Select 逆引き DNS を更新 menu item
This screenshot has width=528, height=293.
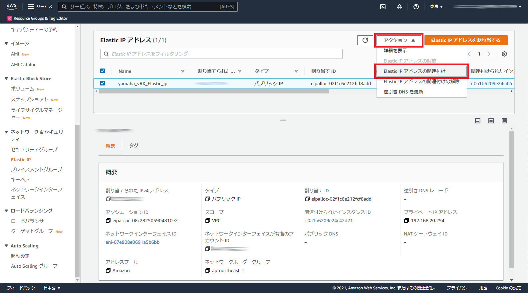coord(403,92)
